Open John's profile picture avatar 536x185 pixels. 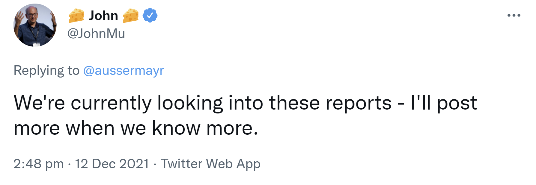pos(35,25)
